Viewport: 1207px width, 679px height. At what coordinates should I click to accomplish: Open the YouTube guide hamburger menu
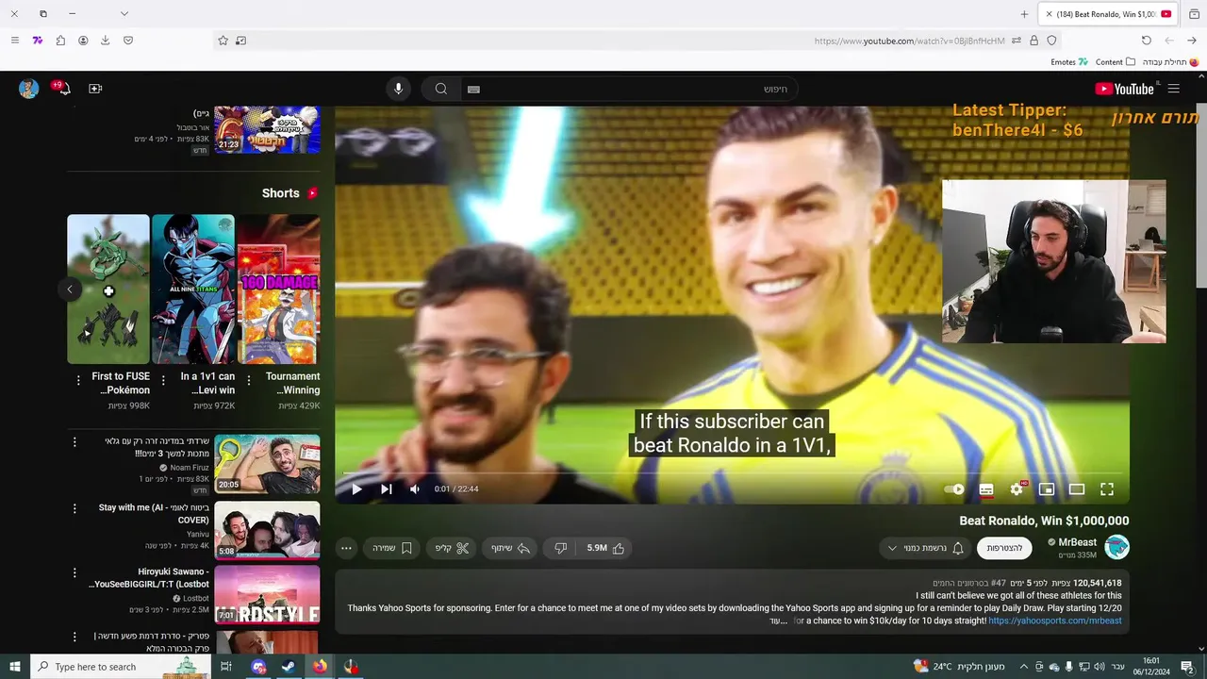[x=1174, y=89]
